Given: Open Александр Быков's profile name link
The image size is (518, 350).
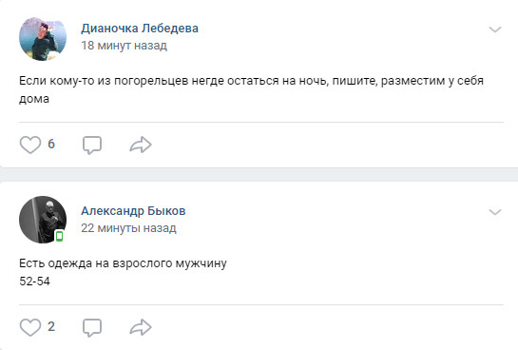Looking at the screenshot, I should (133, 211).
